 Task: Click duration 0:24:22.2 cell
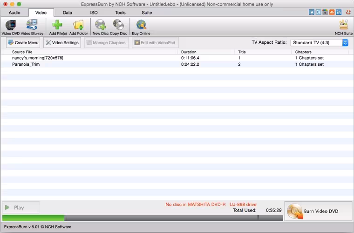190,64
